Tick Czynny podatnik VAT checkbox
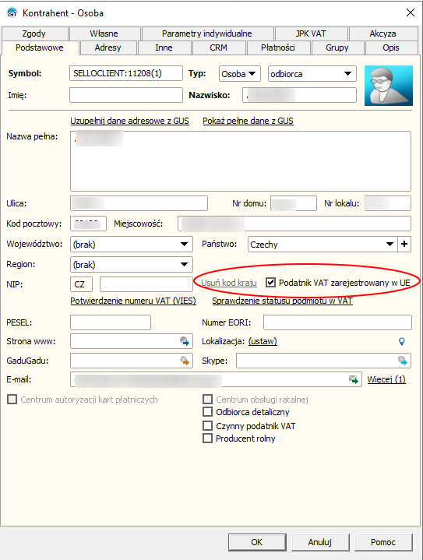Viewport: 423px width, 560px height. pyautogui.click(x=207, y=426)
